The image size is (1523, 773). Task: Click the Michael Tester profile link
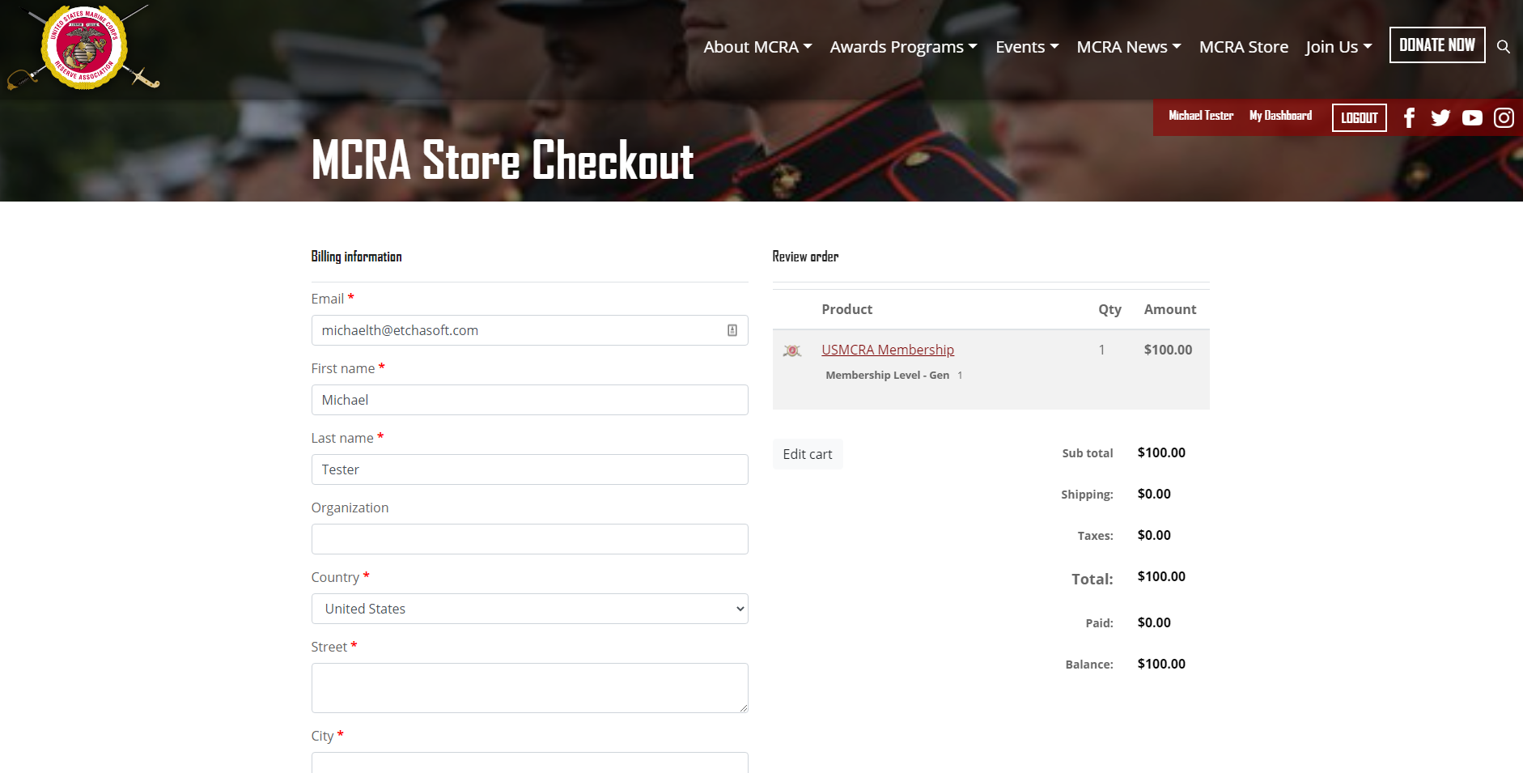[1201, 116]
